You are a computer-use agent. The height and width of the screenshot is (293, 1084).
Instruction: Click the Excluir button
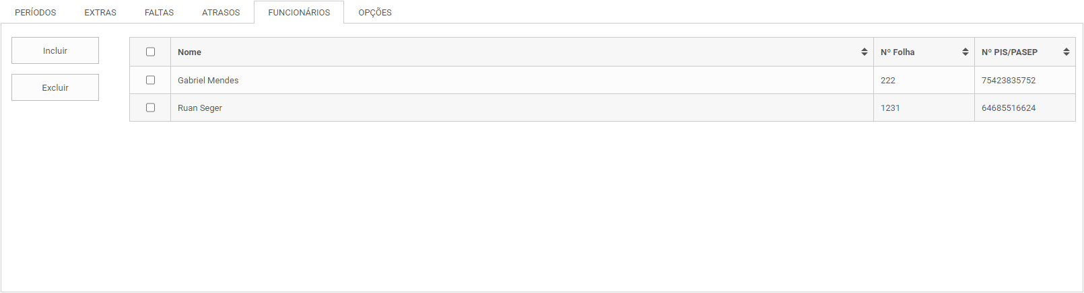55,87
